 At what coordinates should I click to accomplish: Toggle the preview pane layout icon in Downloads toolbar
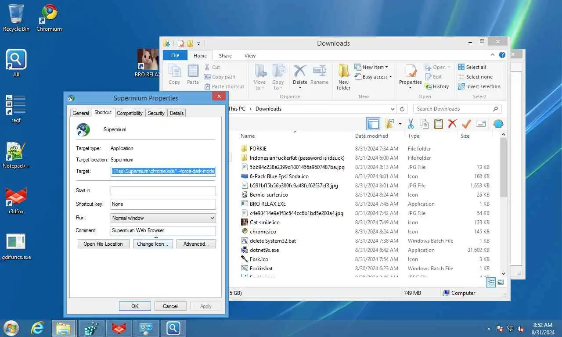373,124
